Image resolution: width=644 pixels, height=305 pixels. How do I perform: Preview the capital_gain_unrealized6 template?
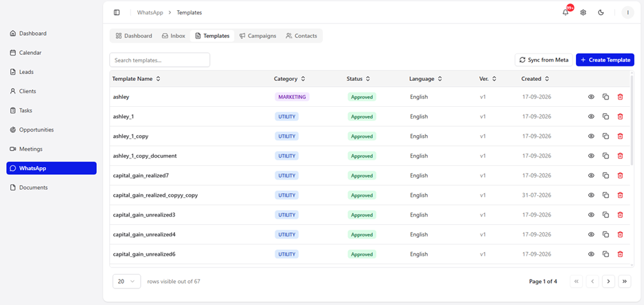tap(591, 254)
